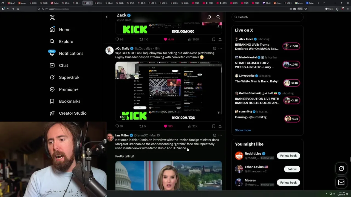Click the search icon in Zack's header
The height and width of the screenshot is (197, 351).
(218, 17)
